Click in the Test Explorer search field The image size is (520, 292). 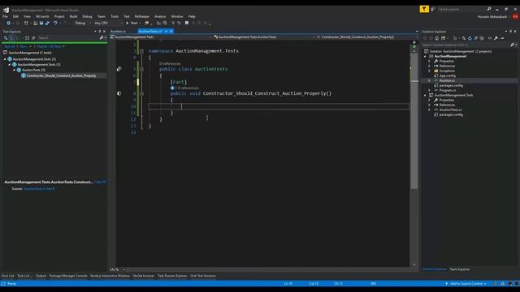[68, 38]
